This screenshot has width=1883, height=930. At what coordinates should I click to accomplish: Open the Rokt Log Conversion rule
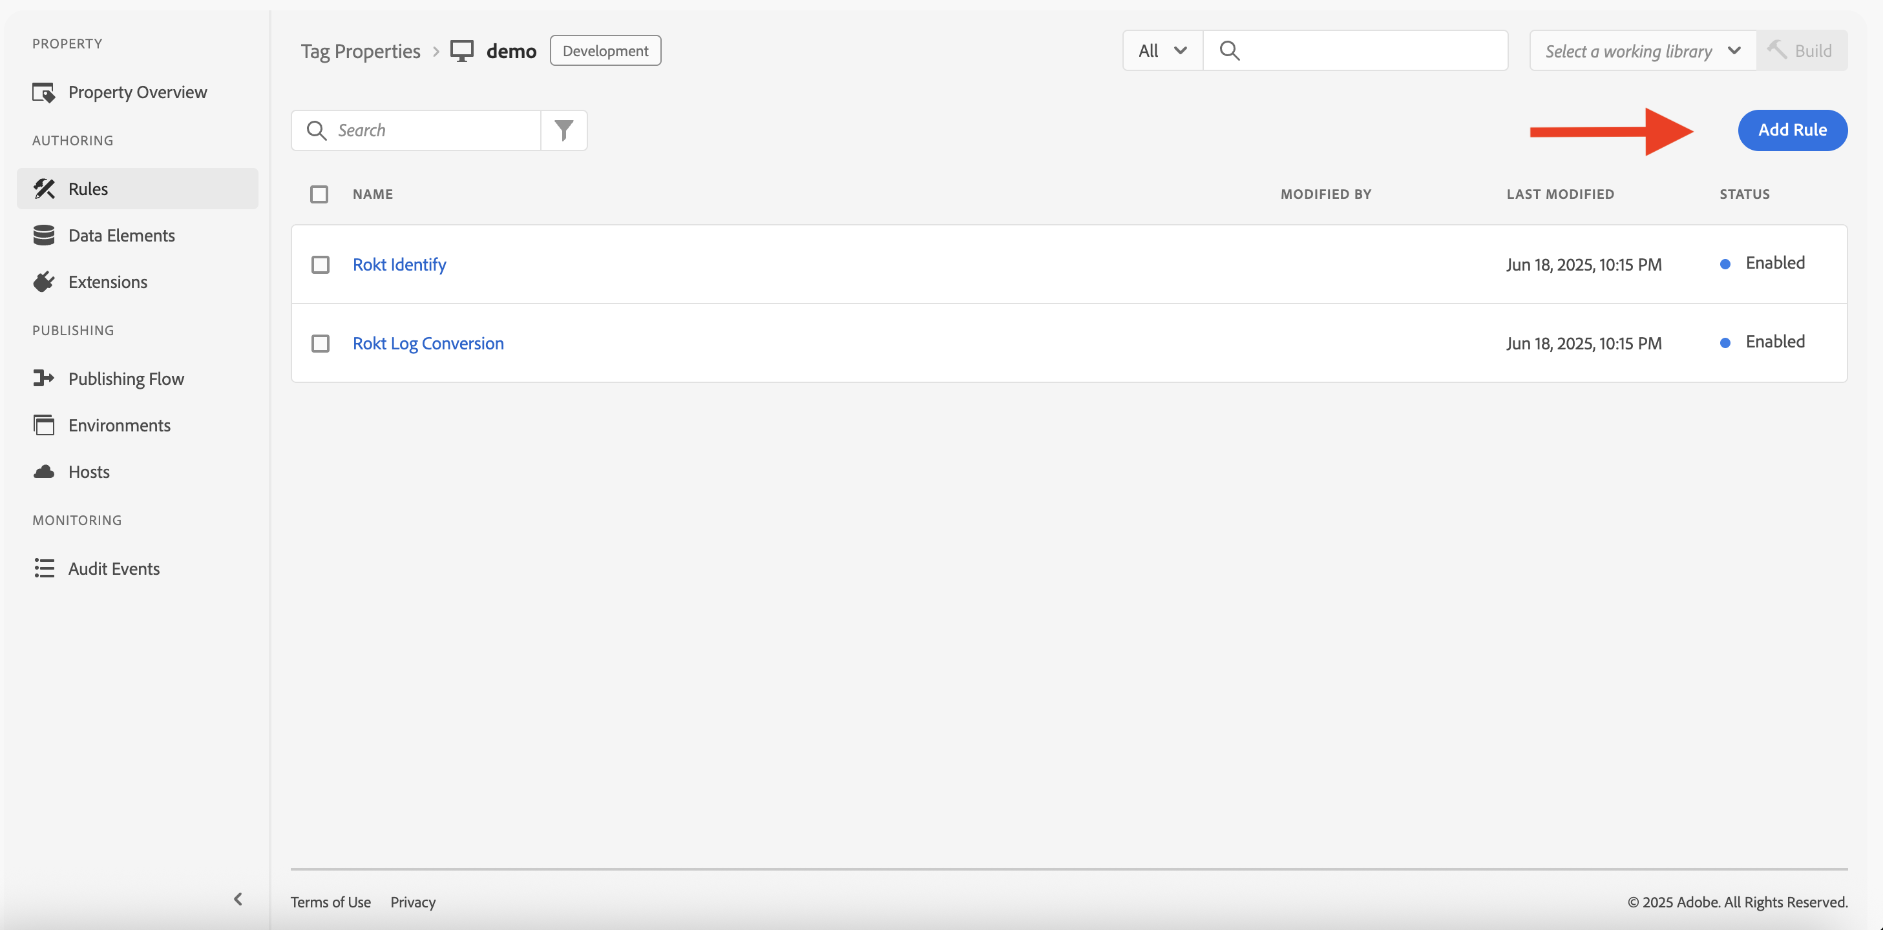[x=428, y=344]
